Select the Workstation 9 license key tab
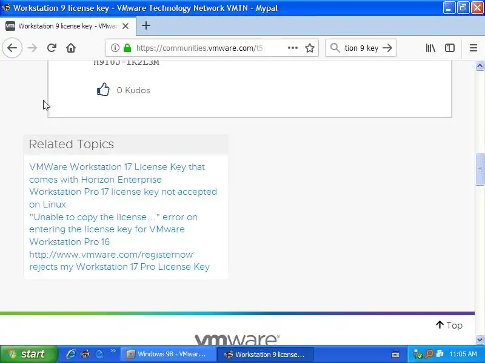 point(68,26)
